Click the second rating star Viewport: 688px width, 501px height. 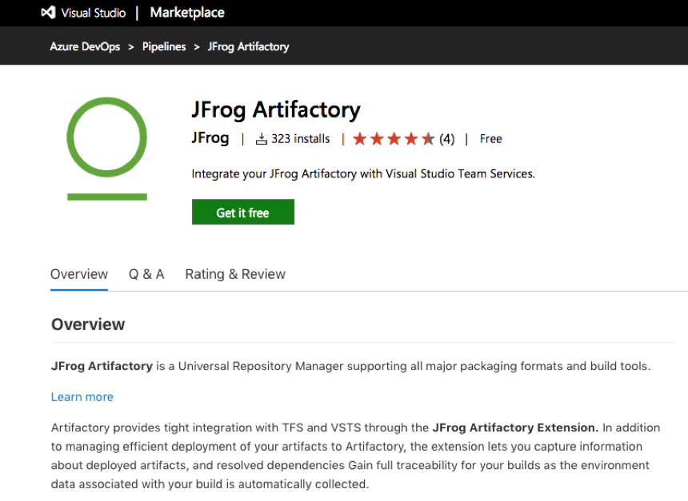tap(377, 139)
